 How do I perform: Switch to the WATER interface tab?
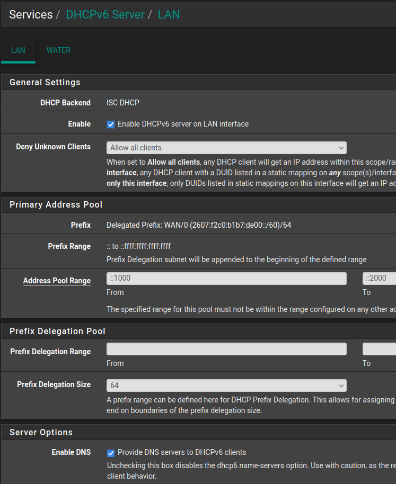[x=58, y=50]
